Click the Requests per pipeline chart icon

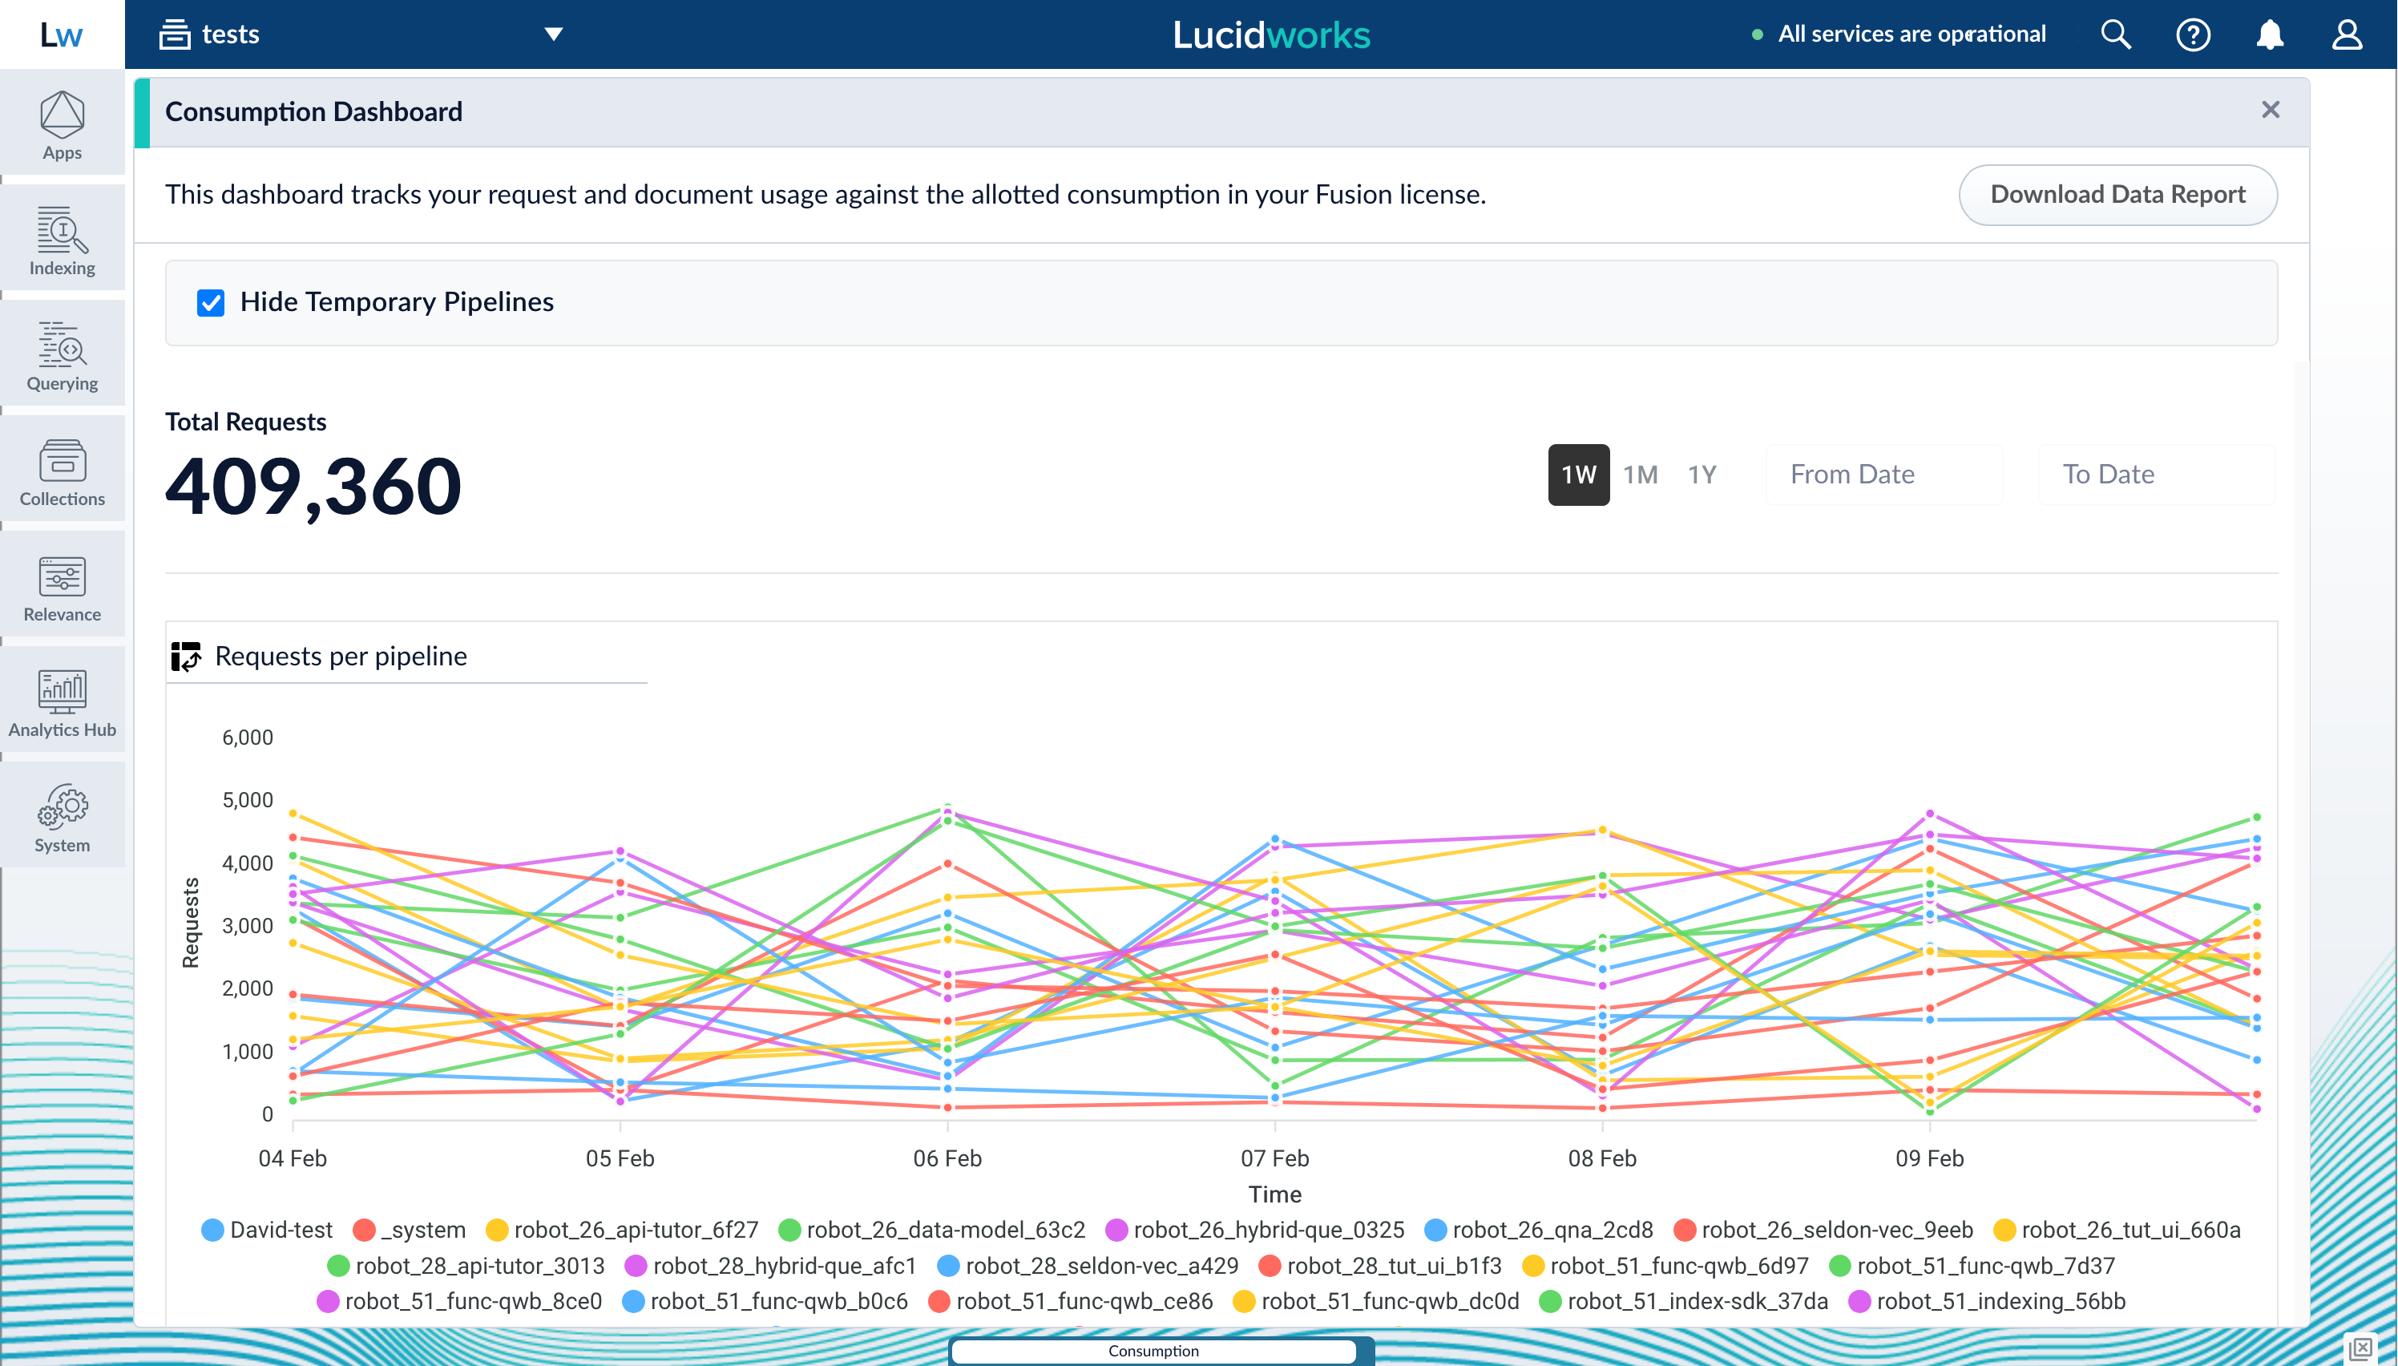[186, 657]
